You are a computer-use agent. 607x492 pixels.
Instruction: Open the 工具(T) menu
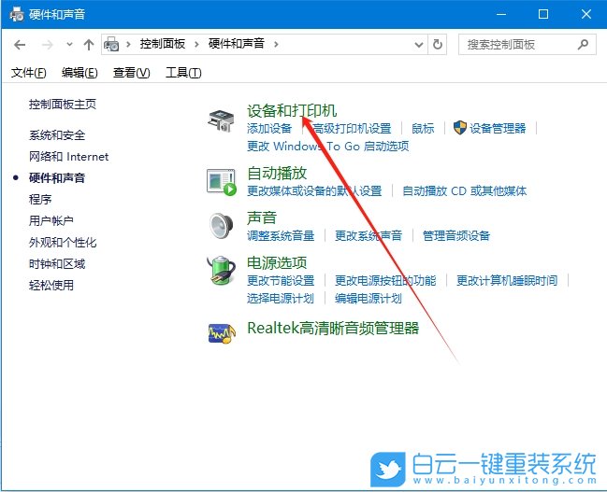coord(183,73)
